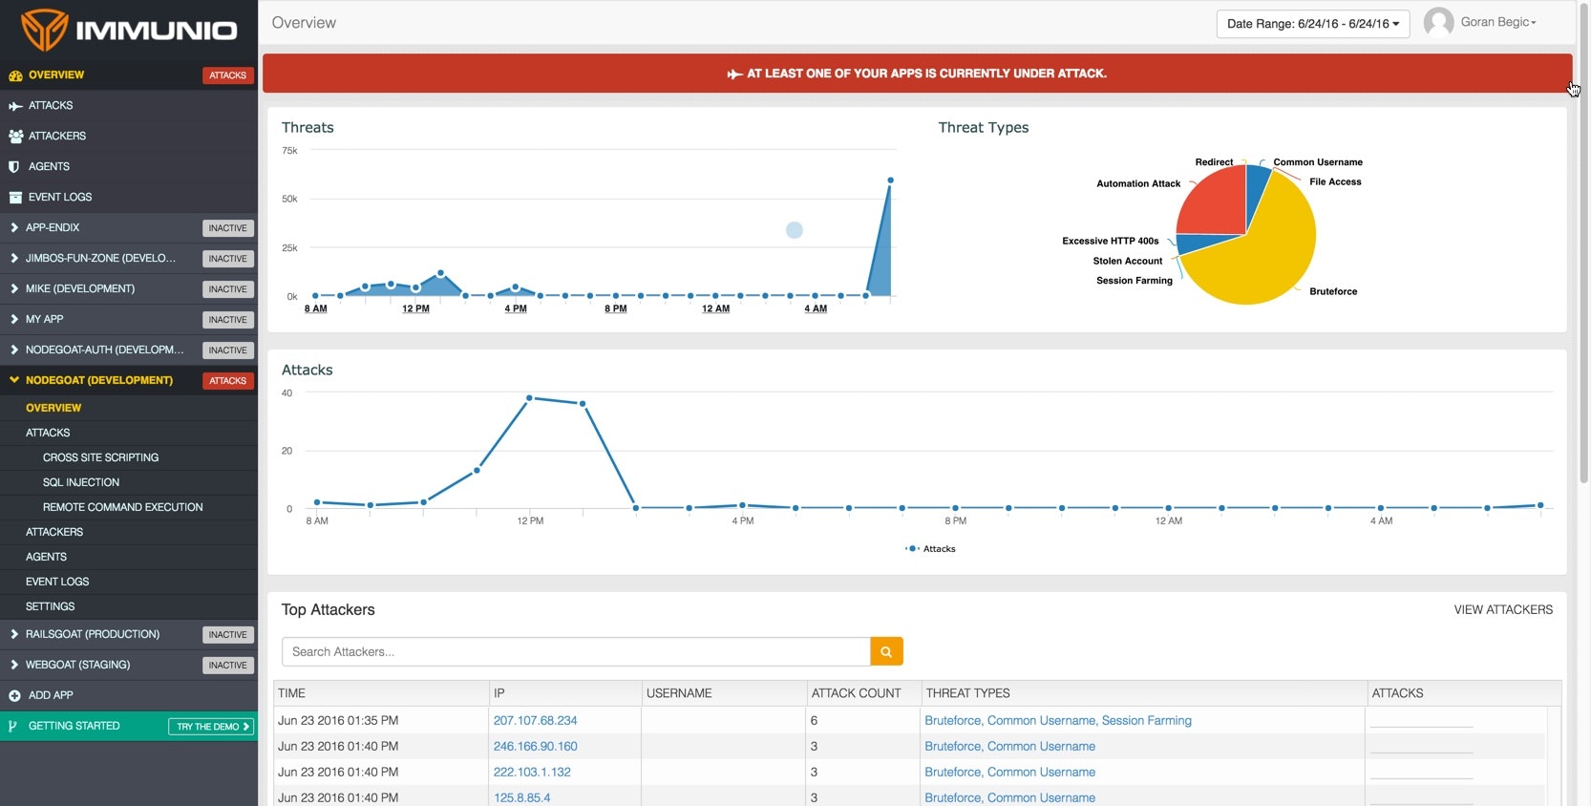Click the user avatar picture
Viewport: 1591px width, 806px height.
(x=1438, y=23)
